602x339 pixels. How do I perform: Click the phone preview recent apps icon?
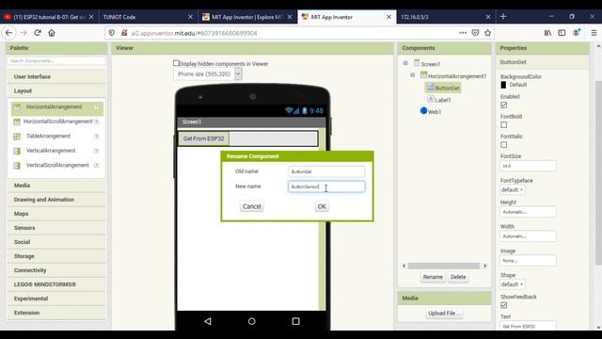click(x=295, y=321)
